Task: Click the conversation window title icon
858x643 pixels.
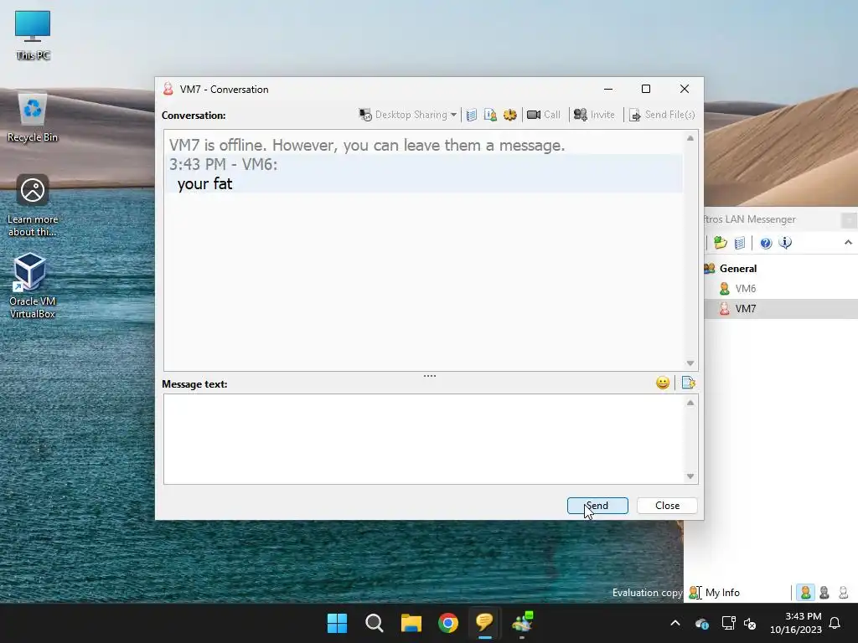Action: [x=168, y=89]
